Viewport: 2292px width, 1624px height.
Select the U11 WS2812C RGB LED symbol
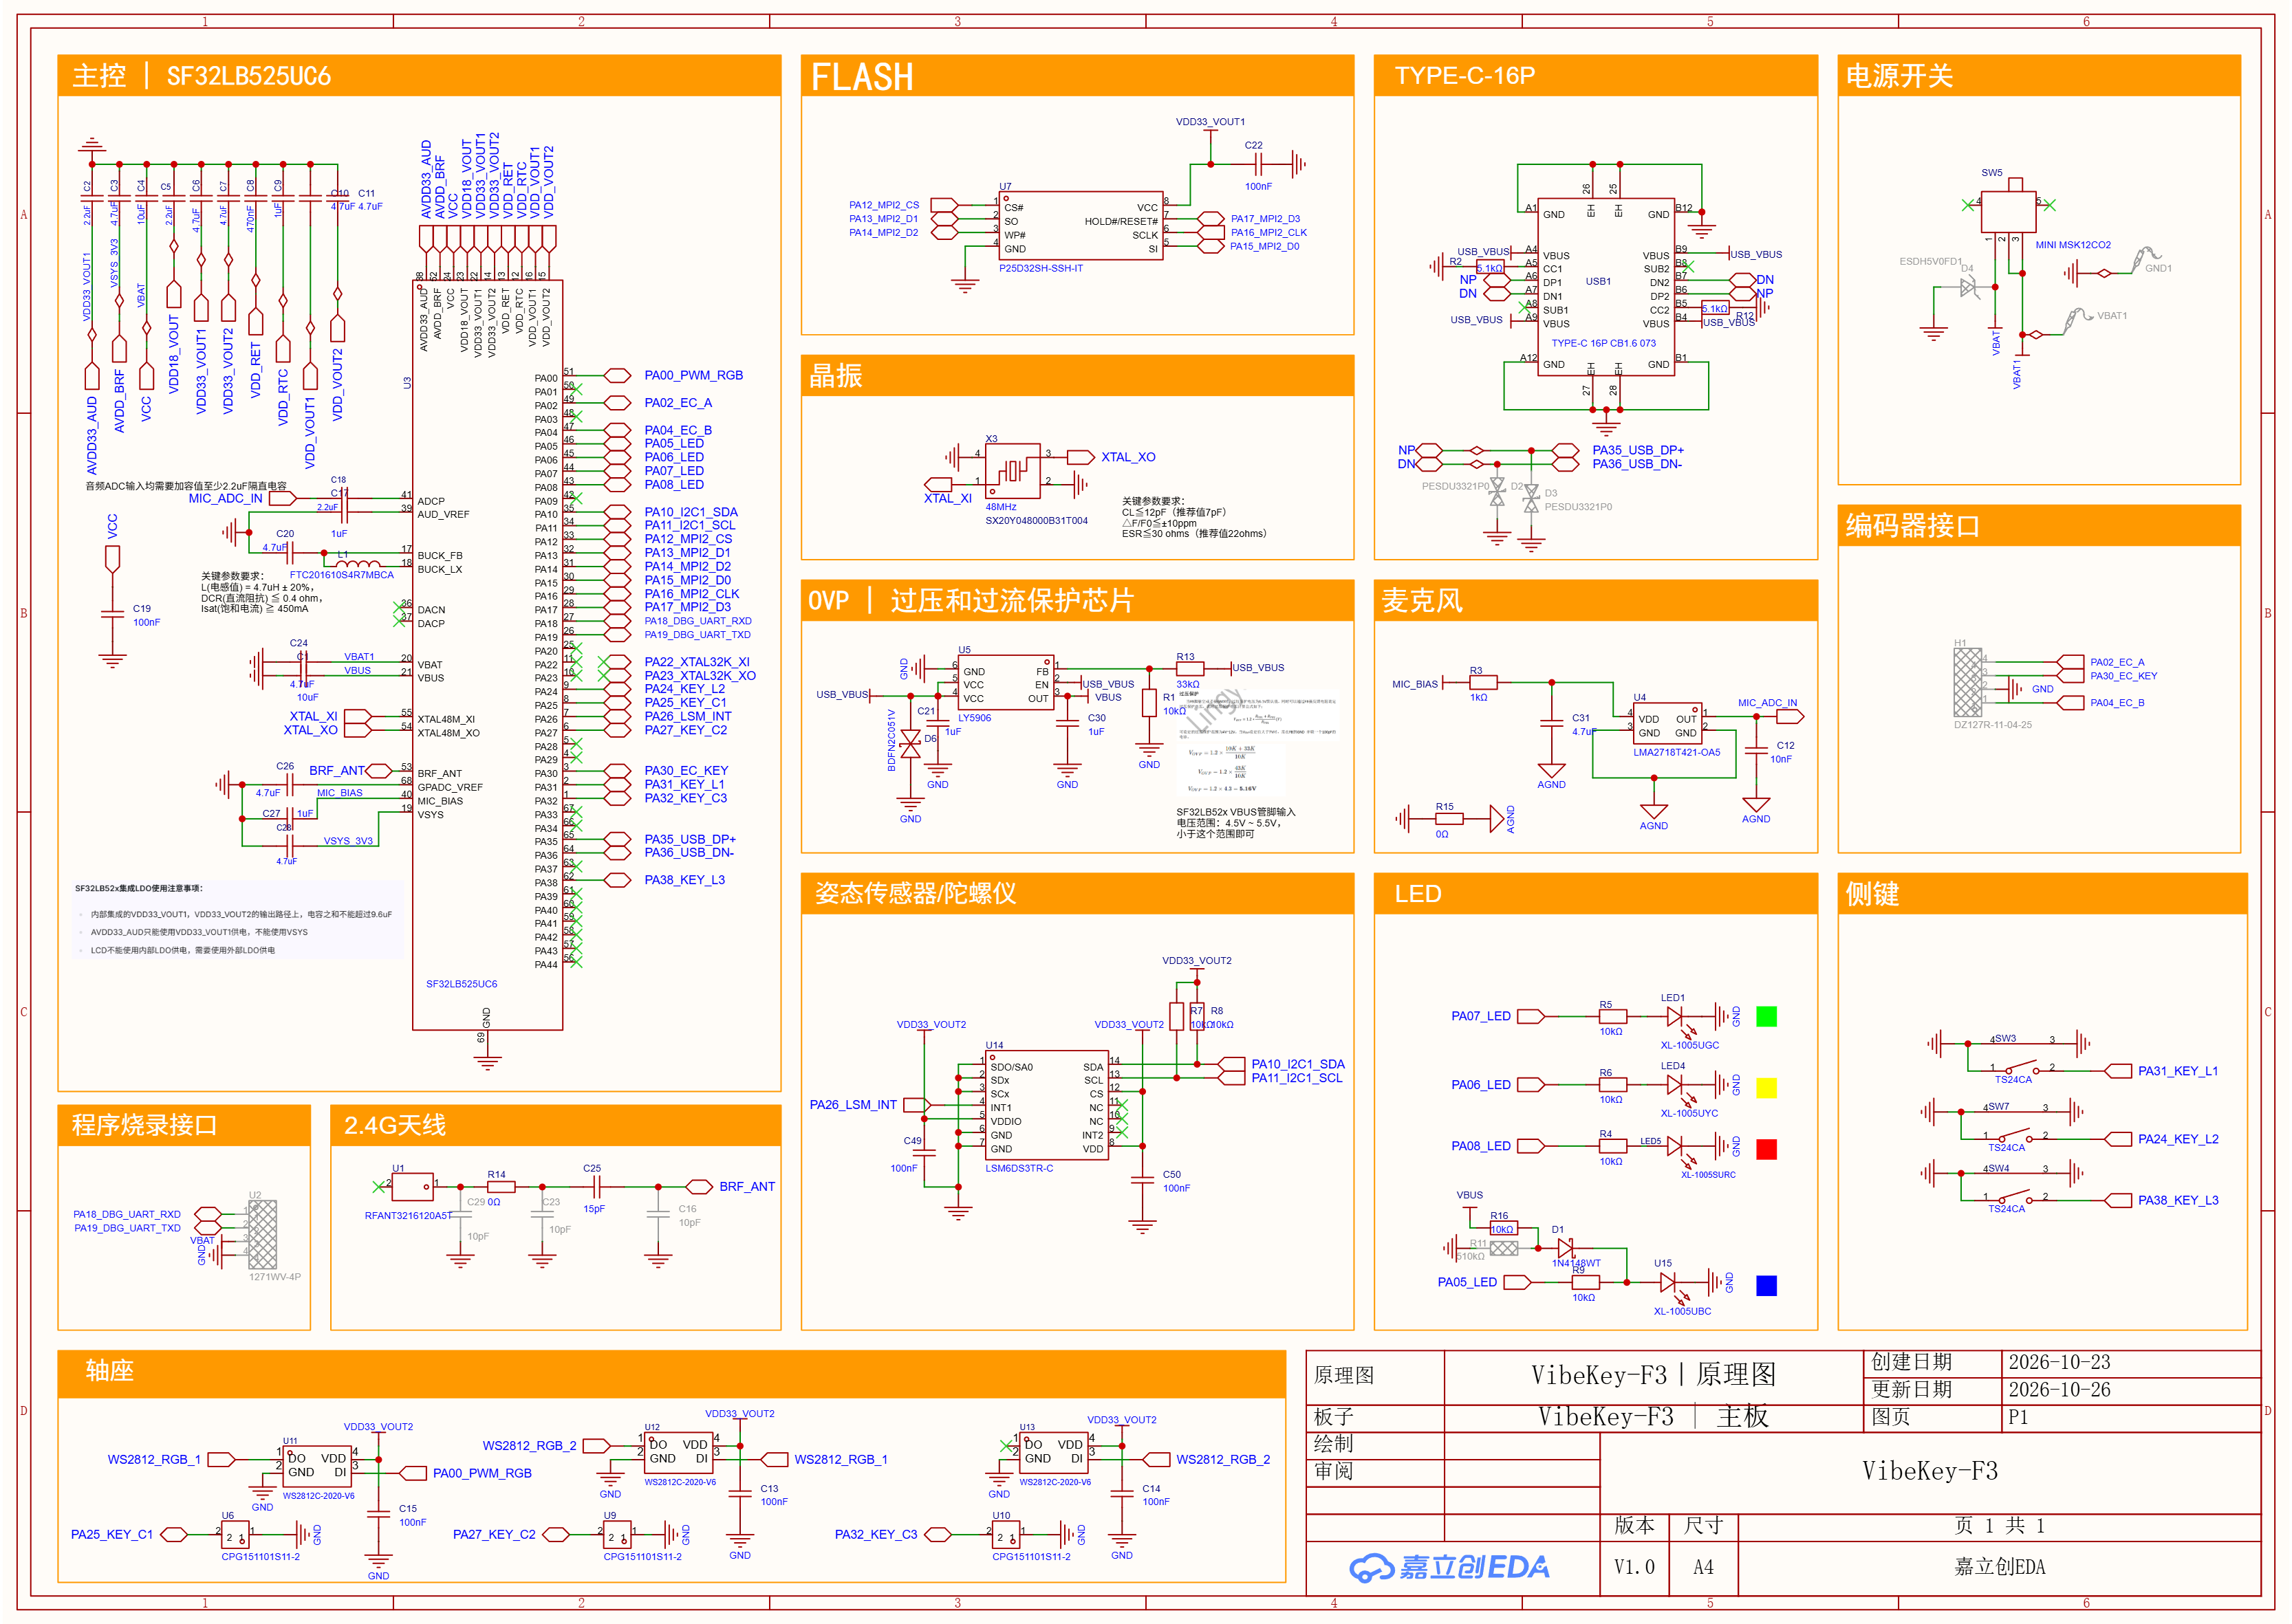pos(316,1466)
